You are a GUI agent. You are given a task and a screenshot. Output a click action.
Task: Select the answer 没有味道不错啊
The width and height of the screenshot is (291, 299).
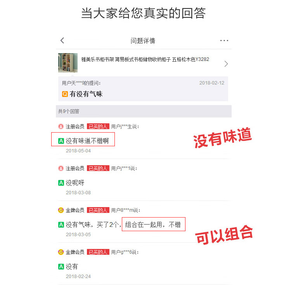click(x=87, y=141)
